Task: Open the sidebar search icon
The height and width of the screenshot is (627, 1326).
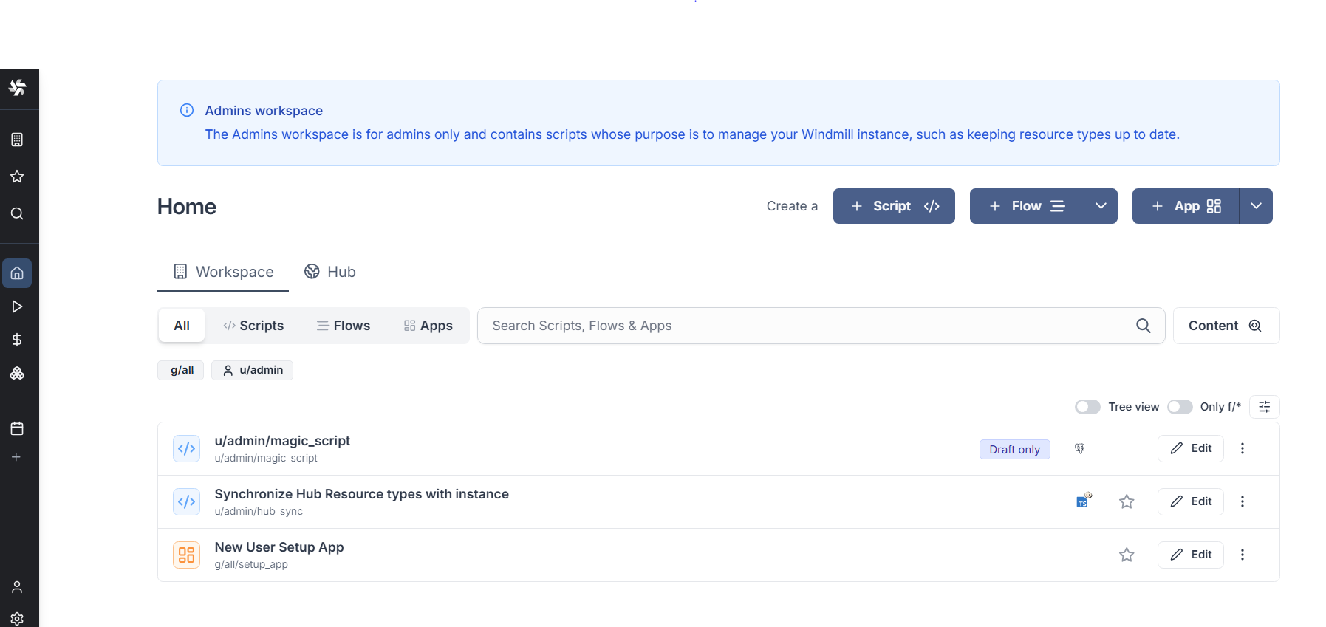Action: (17, 213)
